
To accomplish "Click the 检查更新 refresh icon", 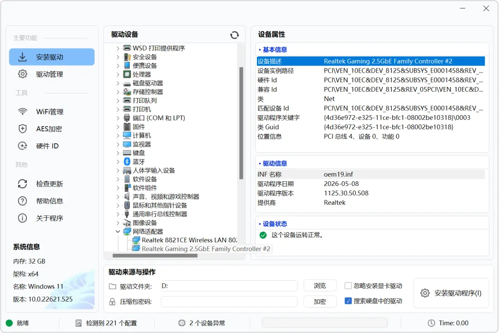I will 22,184.
